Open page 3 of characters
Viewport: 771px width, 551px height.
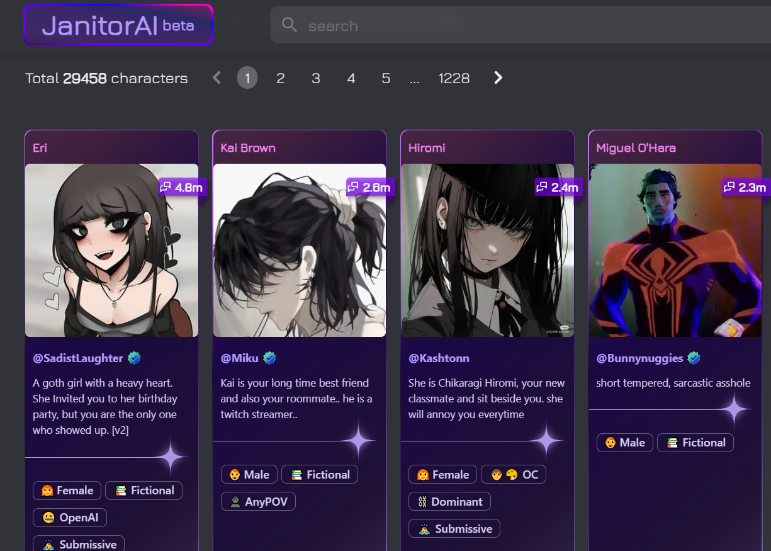pyautogui.click(x=316, y=78)
